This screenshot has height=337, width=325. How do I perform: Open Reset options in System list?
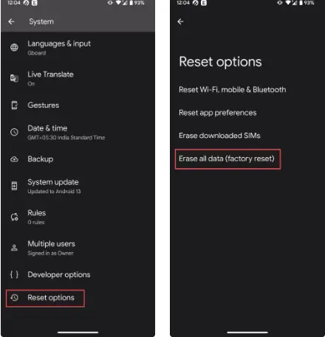[x=45, y=298]
